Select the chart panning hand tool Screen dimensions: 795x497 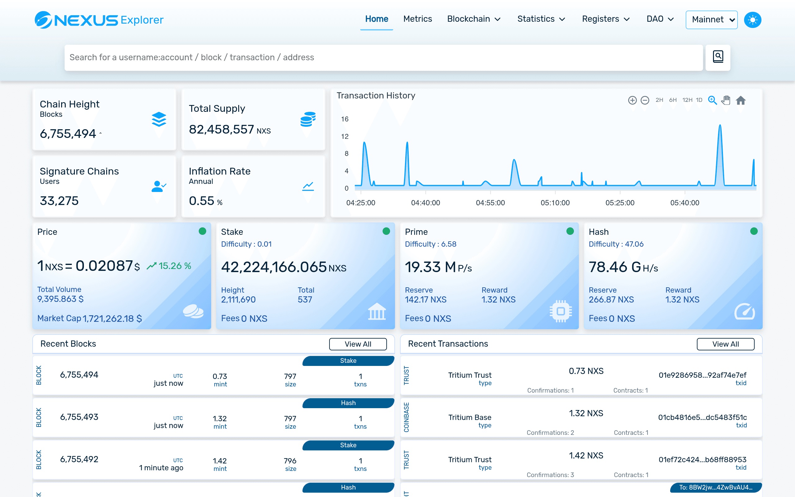pyautogui.click(x=726, y=100)
